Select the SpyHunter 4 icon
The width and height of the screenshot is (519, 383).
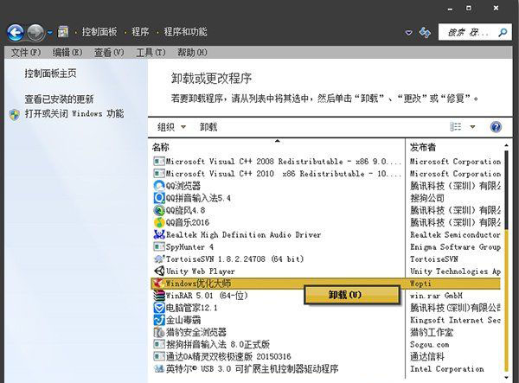click(159, 246)
